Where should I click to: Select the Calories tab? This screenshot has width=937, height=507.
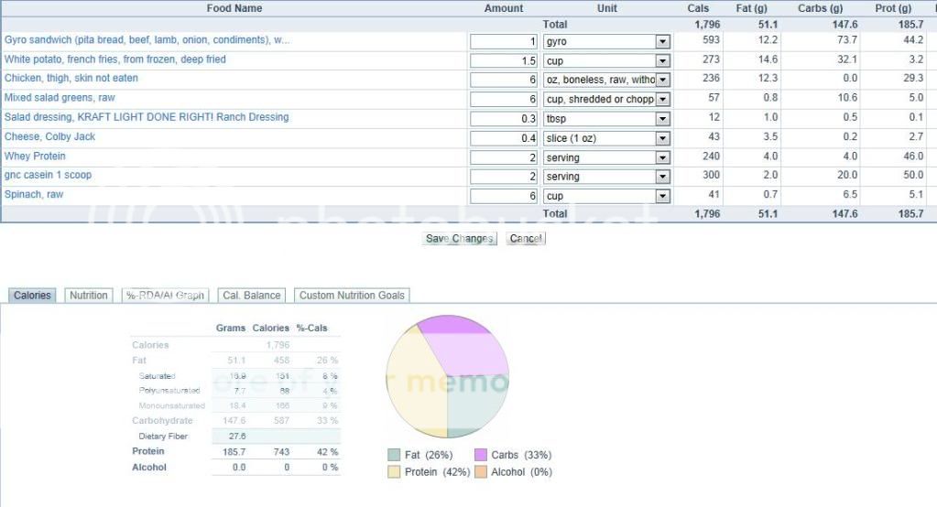click(32, 296)
